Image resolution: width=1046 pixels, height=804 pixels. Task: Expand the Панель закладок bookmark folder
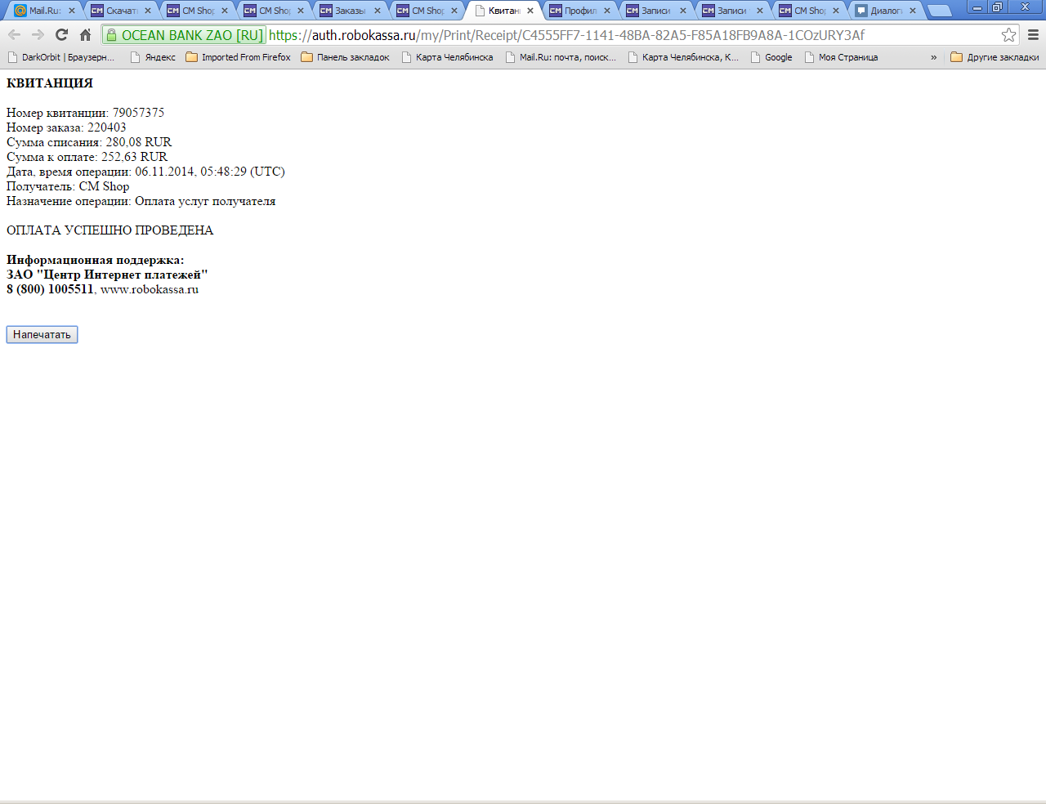pyautogui.click(x=345, y=57)
